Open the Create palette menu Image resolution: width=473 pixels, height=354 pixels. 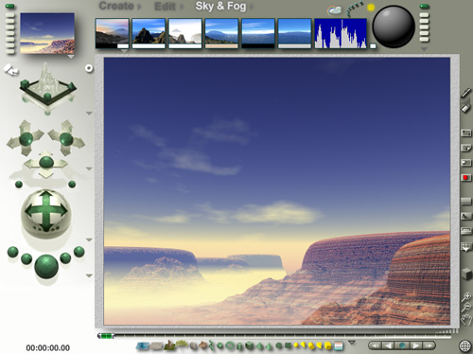point(116,6)
